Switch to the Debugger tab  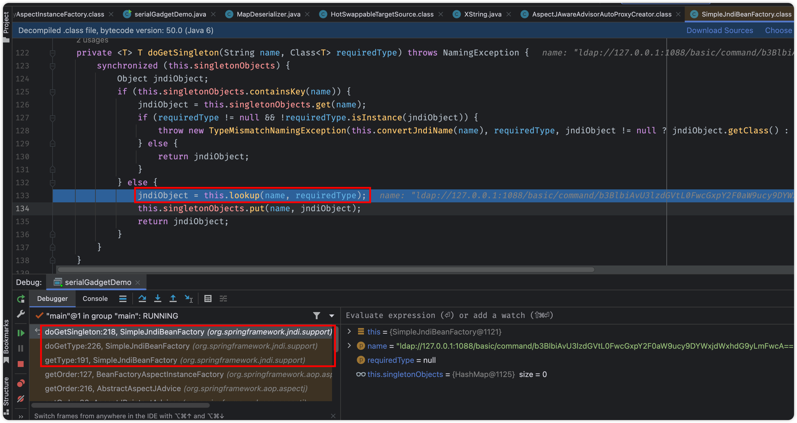52,299
